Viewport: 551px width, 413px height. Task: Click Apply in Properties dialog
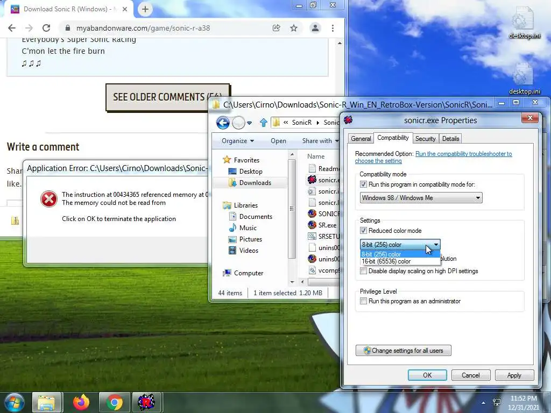click(x=514, y=375)
